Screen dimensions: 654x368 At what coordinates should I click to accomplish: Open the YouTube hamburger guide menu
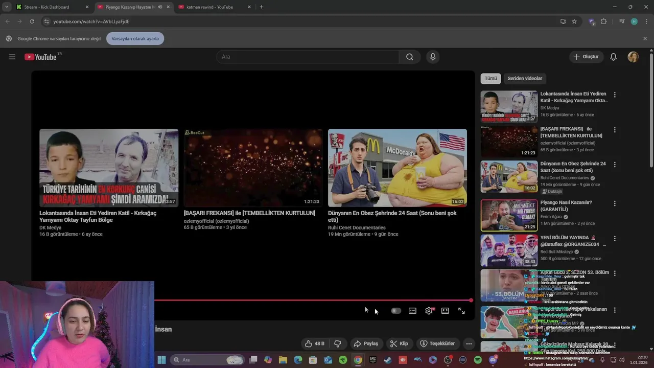(x=12, y=57)
